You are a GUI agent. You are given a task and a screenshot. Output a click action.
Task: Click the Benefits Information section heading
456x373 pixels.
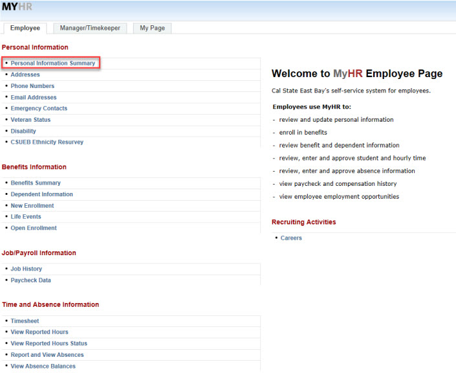[x=34, y=167]
